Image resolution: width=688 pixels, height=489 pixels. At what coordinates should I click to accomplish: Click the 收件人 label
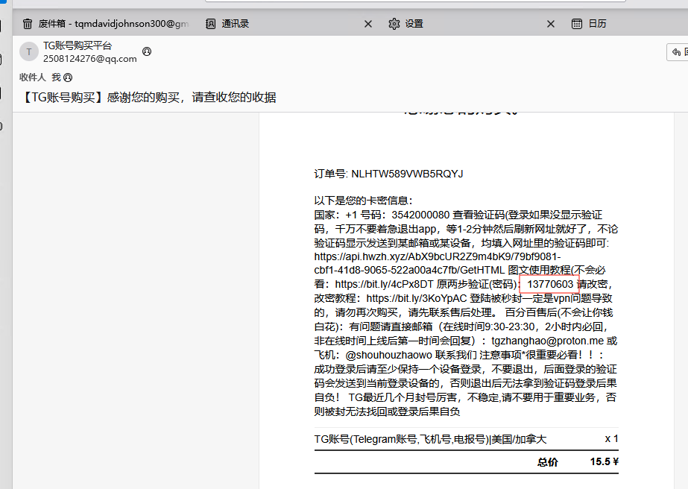click(33, 78)
